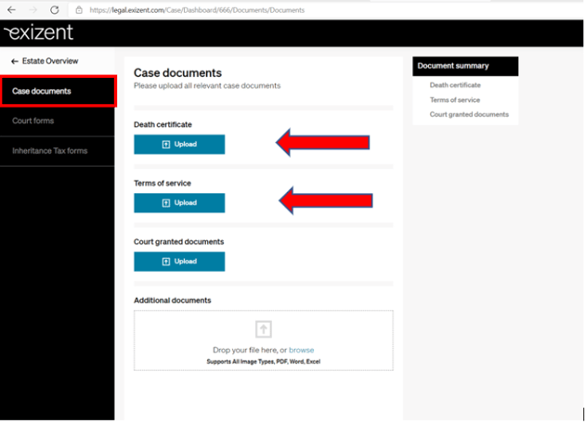The image size is (585, 423).
Task: Click the exizent logo
Action: pos(38,32)
